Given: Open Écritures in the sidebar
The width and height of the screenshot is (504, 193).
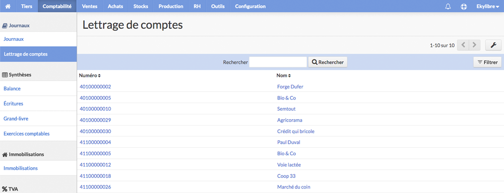Looking at the screenshot, I should coord(38,104).
